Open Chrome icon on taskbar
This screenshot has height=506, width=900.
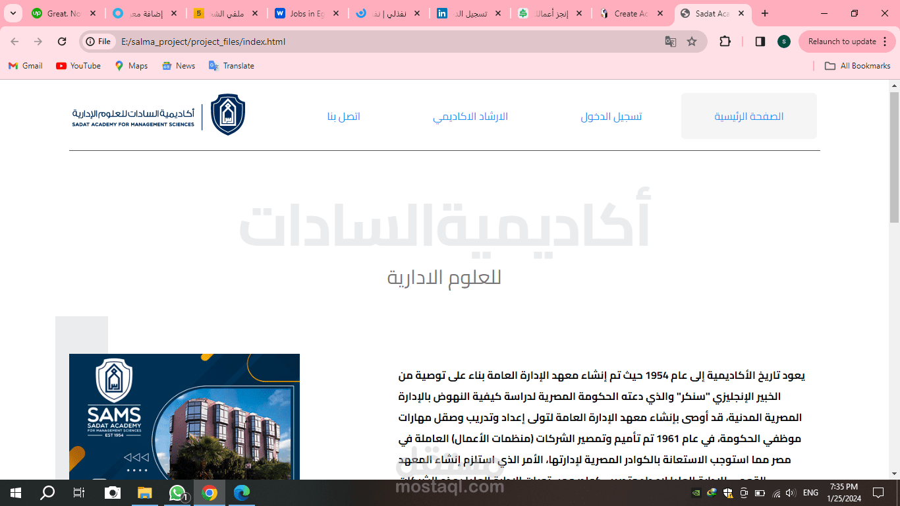(210, 493)
